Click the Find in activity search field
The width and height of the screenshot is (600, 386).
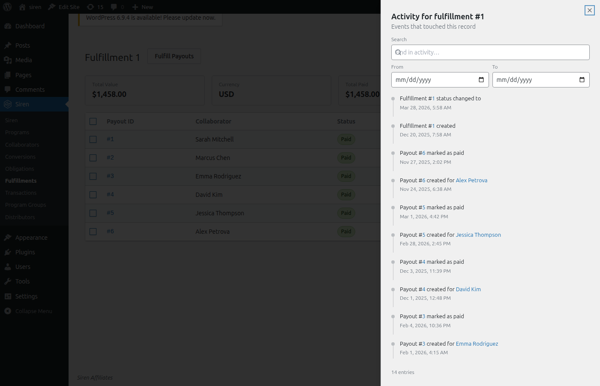coord(490,52)
